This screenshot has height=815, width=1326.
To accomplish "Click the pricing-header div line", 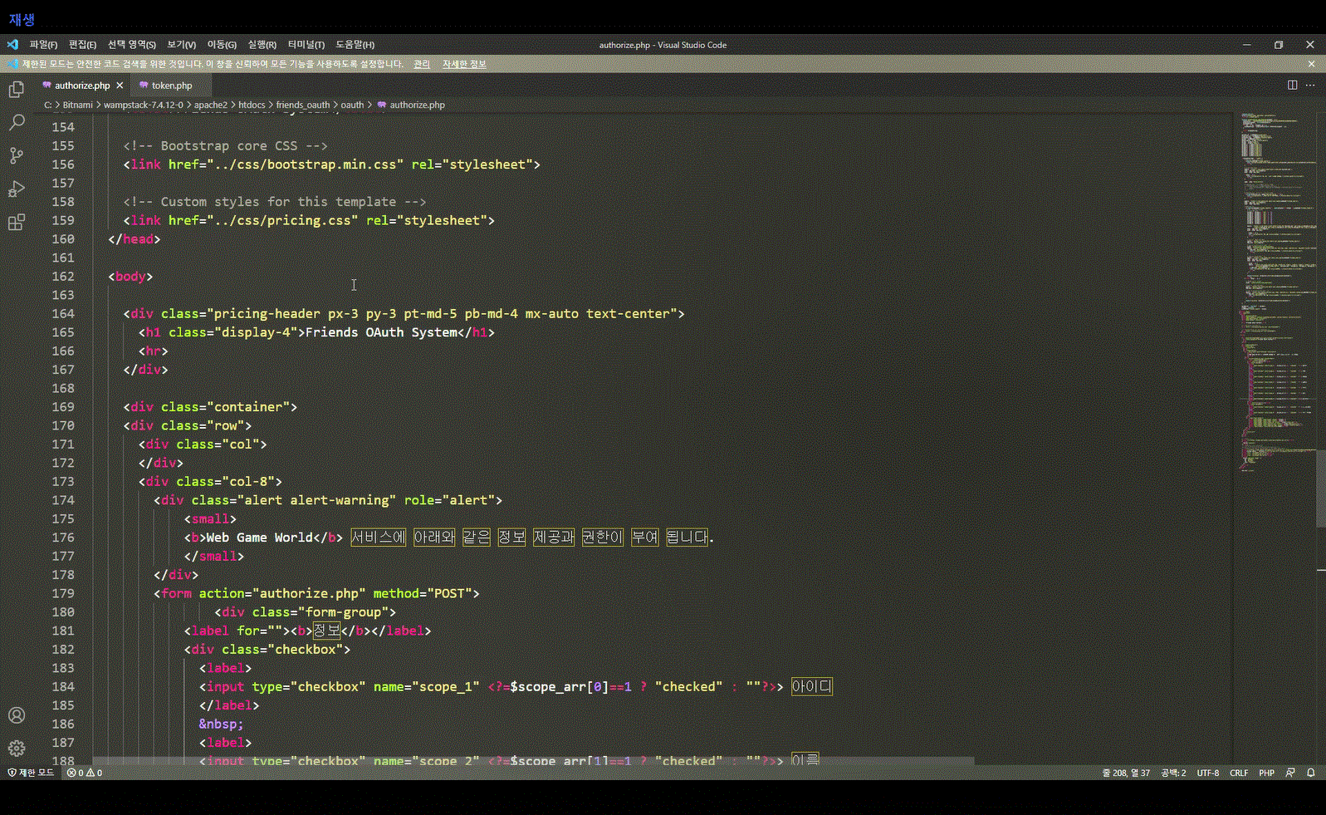I will pyautogui.click(x=404, y=314).
